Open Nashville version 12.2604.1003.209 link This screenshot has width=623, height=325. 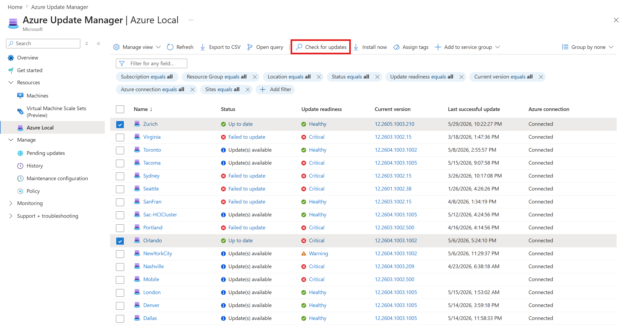pyautogui.click(x=395, y=266)
